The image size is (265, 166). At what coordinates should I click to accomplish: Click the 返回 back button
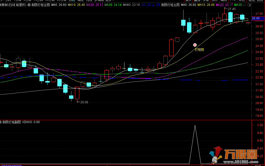click(260, 1)
